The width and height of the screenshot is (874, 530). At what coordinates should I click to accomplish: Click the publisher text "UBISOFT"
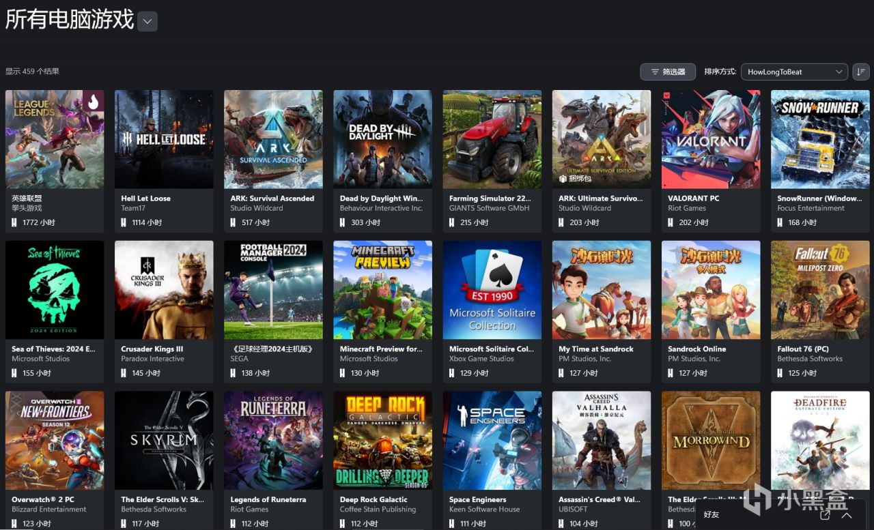[x=573, y=510]
